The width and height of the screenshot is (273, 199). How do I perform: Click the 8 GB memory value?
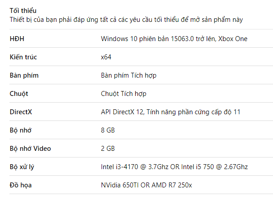click(108, 130)
